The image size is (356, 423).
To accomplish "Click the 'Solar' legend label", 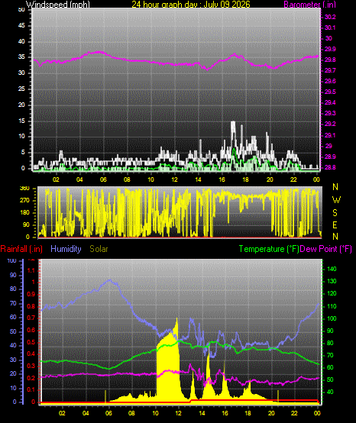I will pyautogui.click(x=99, y=249).
